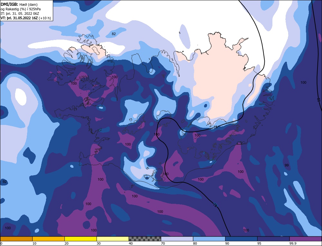Click the orange 10–20 legend swatch

(x=49, y=239)
